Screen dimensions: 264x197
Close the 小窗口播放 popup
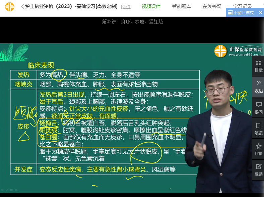tap(260, 12)
